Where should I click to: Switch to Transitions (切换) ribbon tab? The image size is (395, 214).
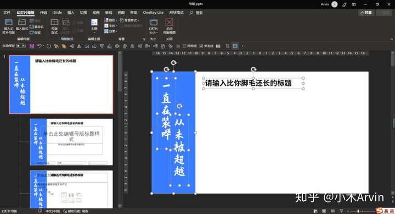(83, 12)
